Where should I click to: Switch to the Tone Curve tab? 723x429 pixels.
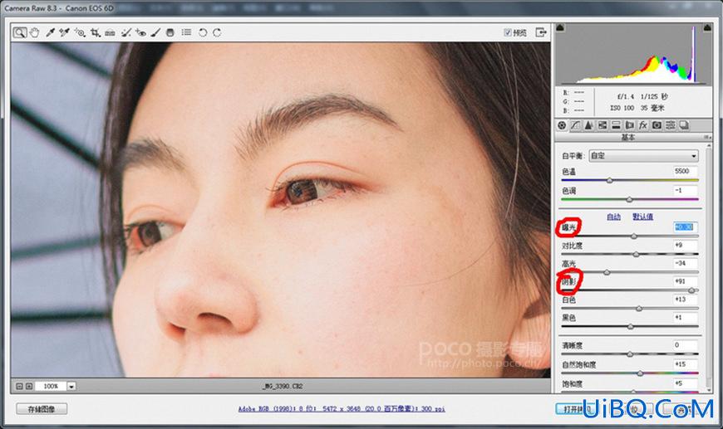(575, 125)
